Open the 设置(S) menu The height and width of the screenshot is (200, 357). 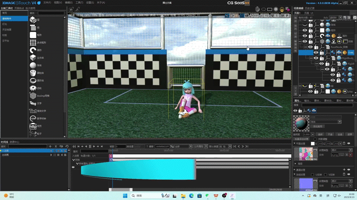point(90,3)
